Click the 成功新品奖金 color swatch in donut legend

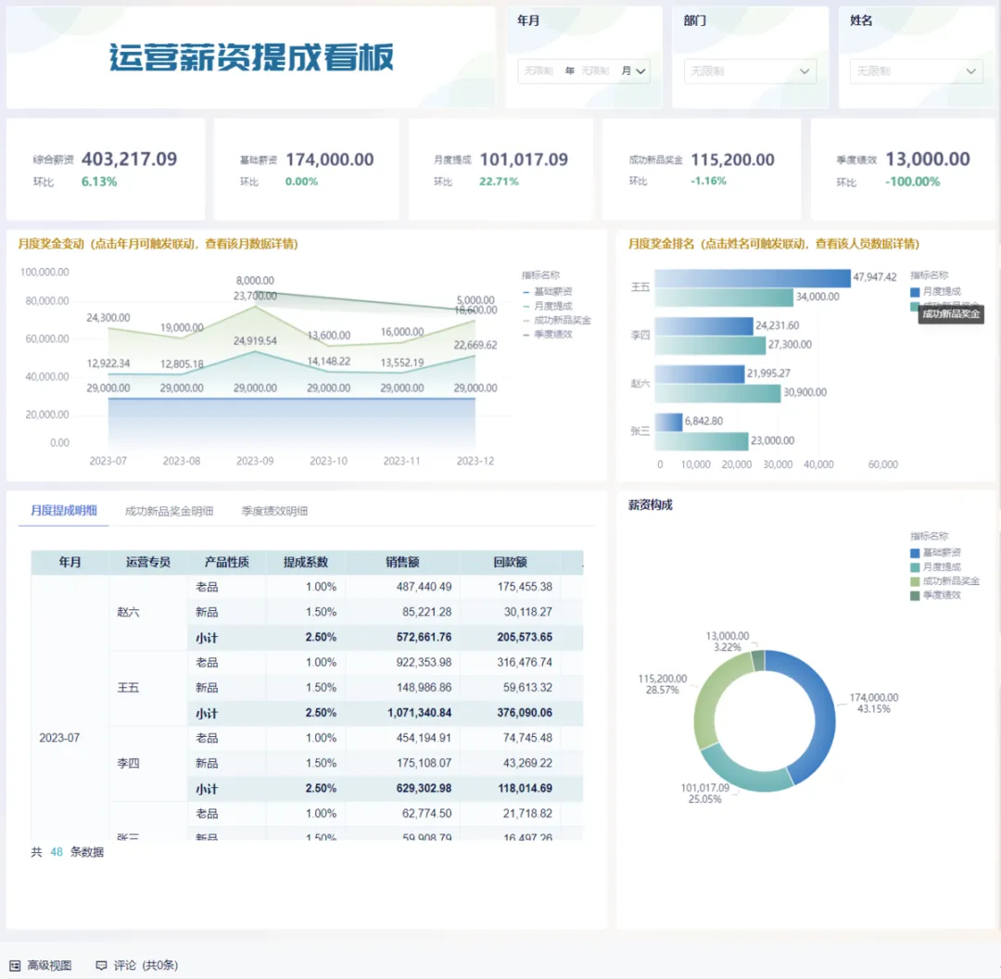915,581
